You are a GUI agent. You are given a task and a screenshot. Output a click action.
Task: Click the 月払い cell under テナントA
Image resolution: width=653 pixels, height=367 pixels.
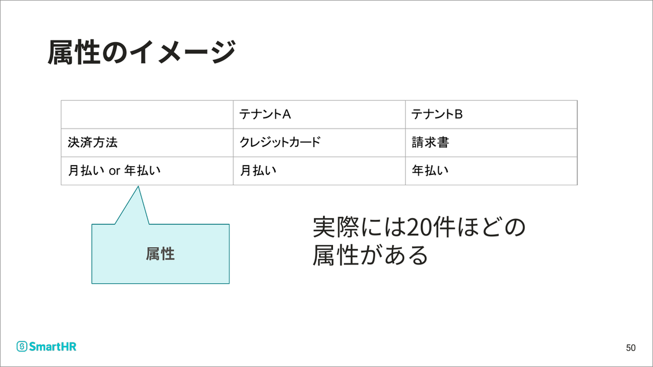tap(319, 171)
